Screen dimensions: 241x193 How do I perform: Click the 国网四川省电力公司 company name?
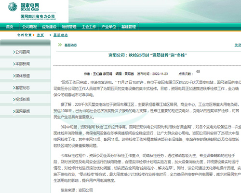(x=38, y=16)
